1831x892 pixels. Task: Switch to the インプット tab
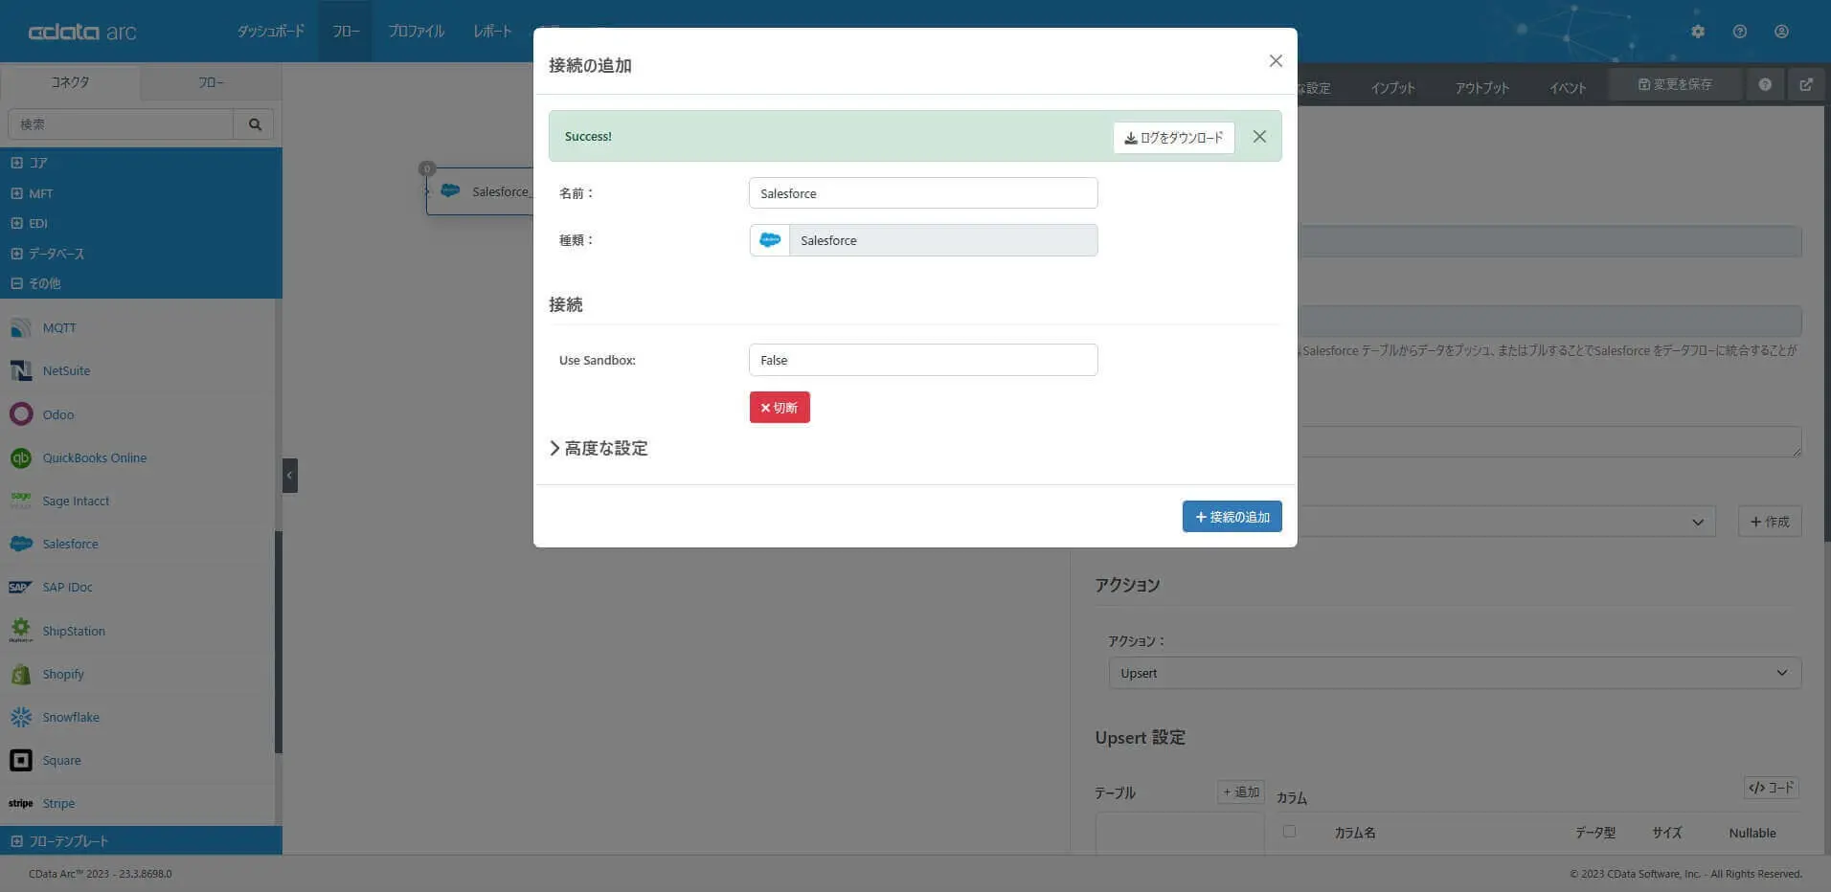[x=1392, y=87]
